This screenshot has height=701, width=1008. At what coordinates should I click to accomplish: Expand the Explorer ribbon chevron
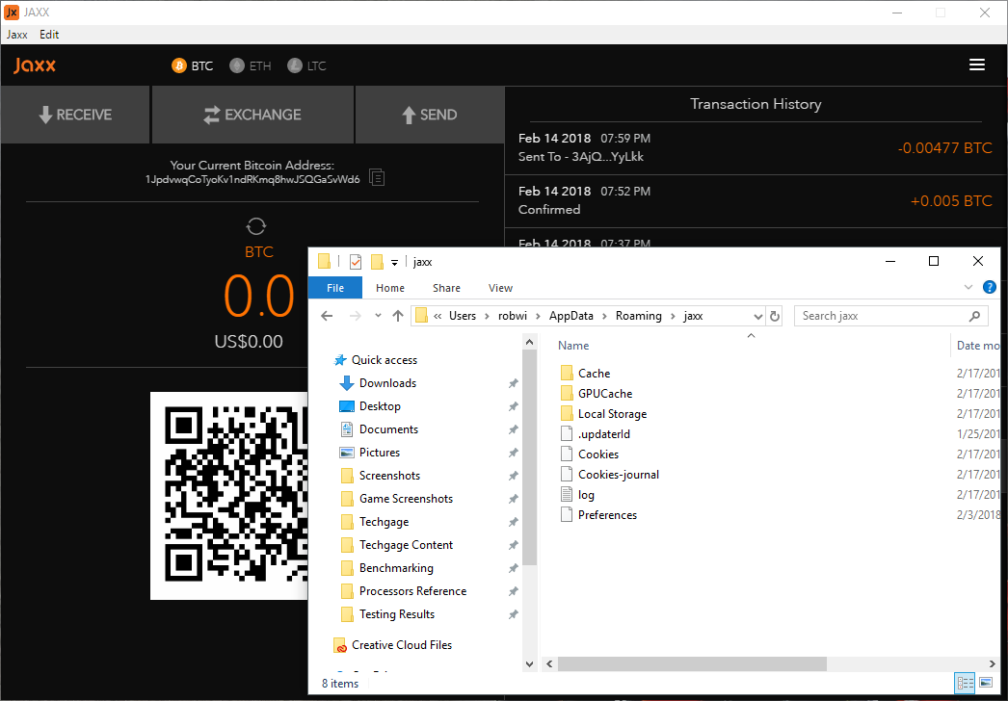(x=968, y=287)
